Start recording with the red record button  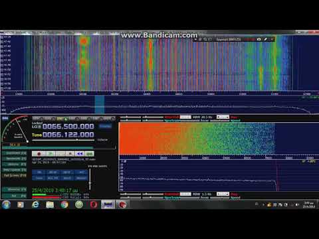click(x=39, y=153)
